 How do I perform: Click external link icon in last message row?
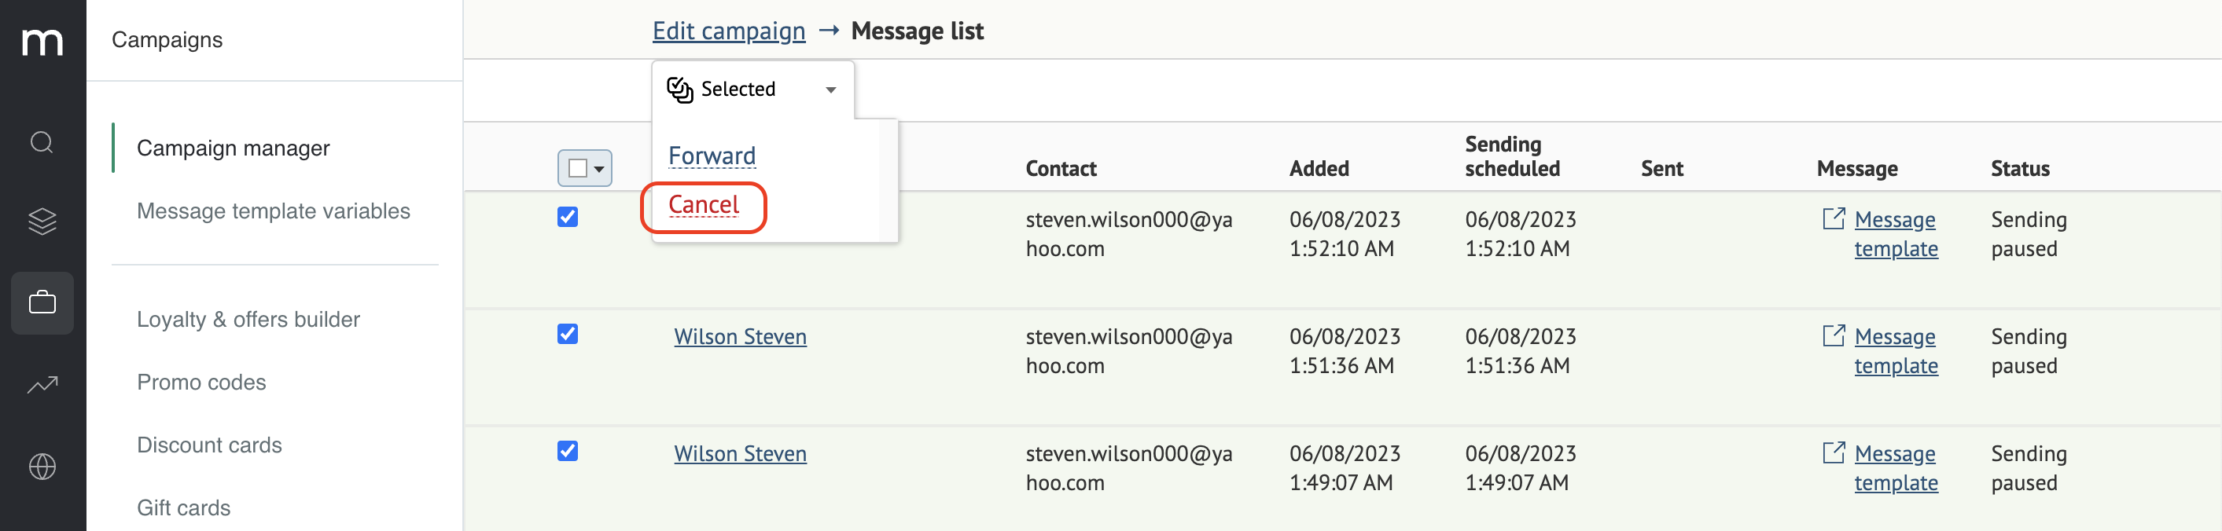[1834, 452]
